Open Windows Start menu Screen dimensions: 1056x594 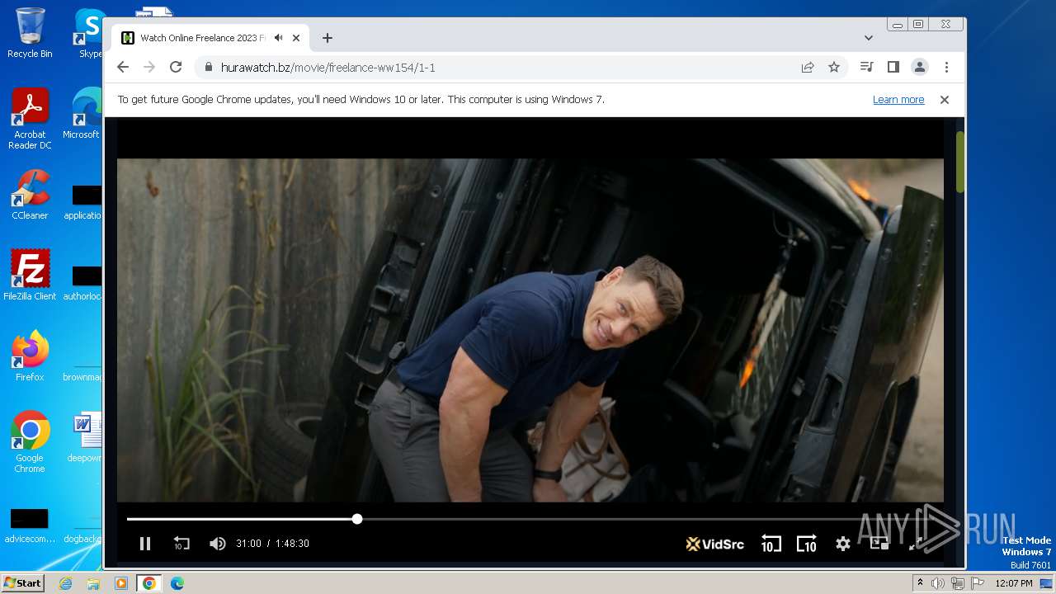23,582
